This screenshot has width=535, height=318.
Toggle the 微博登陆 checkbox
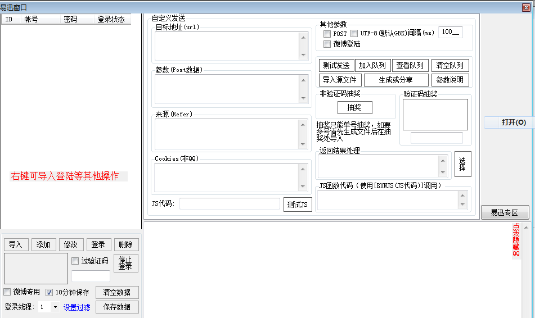pyautogui.click(x=327, y=44)
